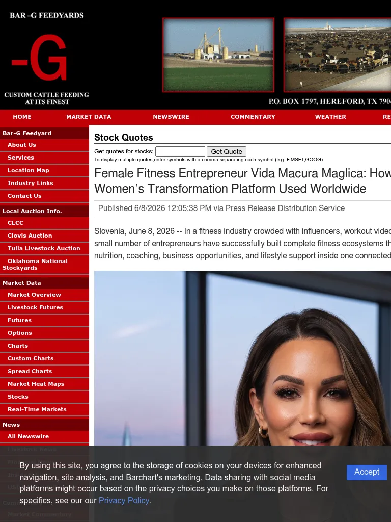
Task: Open the cattle pens photo thumbnail
Action: coord(337,55)
